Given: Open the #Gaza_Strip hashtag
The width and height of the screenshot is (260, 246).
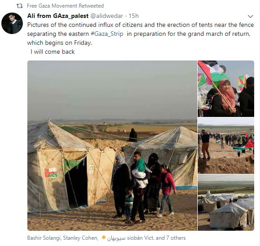Looking at the screenshot, I should [107, 34].
